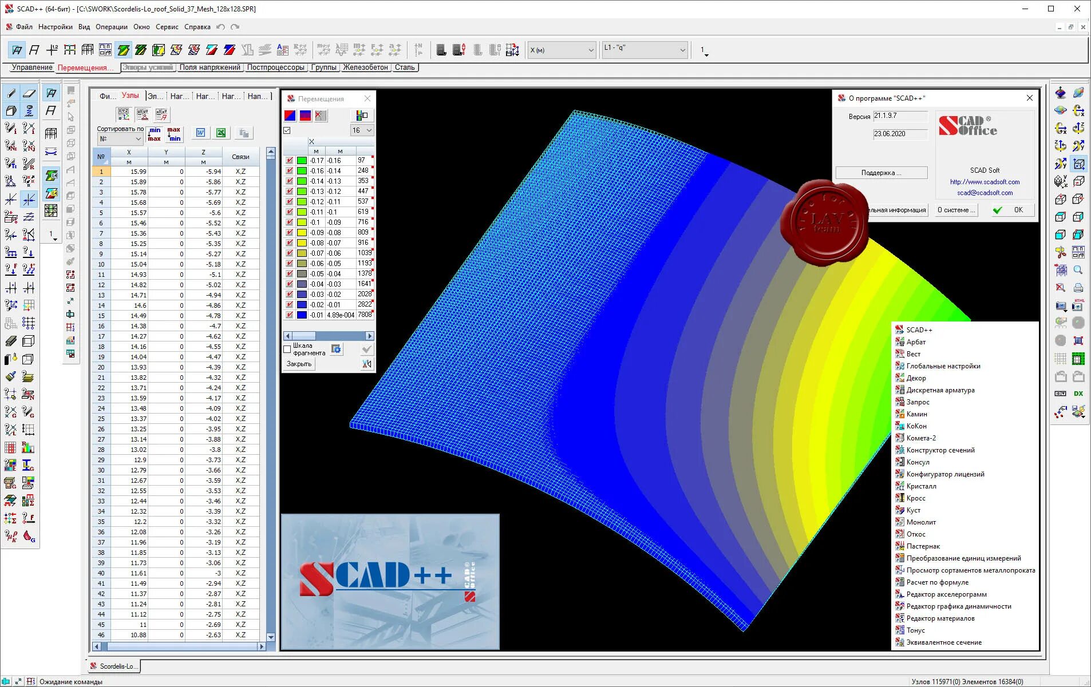Screen dimensions: 1091x687
Task: Switch to the Эл... tab in table panel
Action: tap(156, 96)
